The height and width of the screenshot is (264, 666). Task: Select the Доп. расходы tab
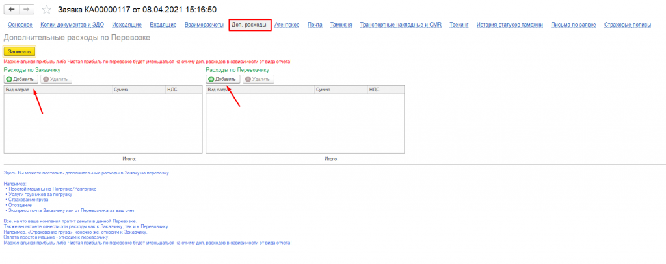pos(249,25)
